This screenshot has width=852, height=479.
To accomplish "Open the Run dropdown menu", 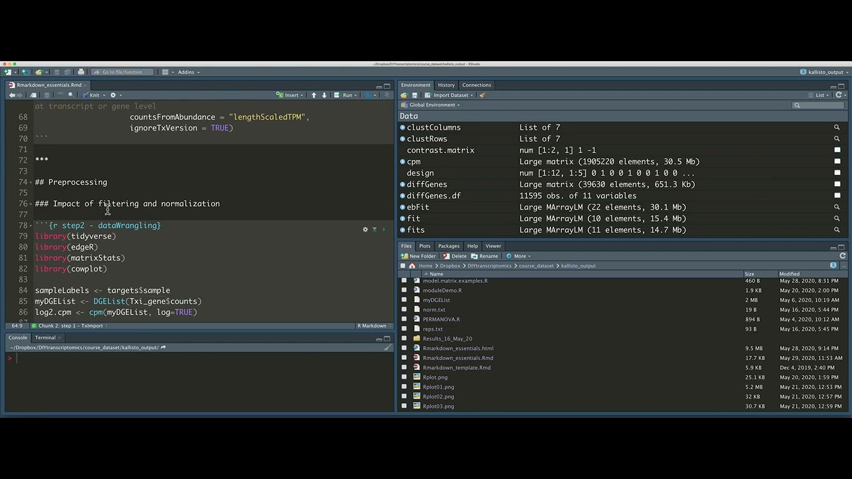I will tap(346, 95).
